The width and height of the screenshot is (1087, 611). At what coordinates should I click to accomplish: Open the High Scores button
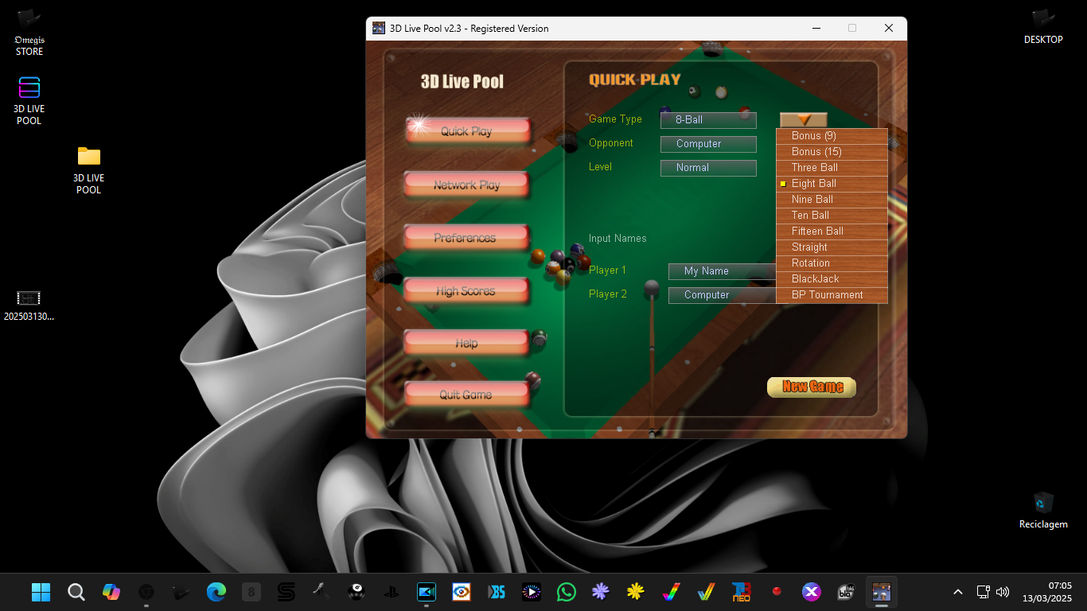[466, 291]
